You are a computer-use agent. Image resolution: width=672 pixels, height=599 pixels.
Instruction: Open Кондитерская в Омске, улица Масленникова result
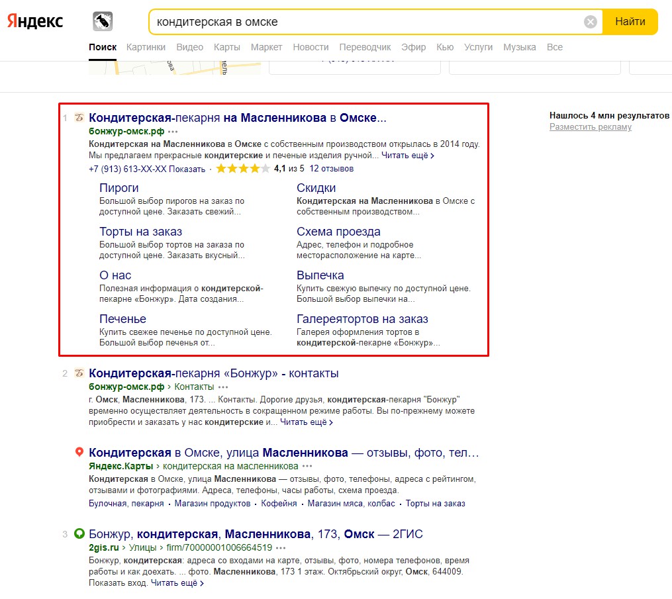(284, 453)
